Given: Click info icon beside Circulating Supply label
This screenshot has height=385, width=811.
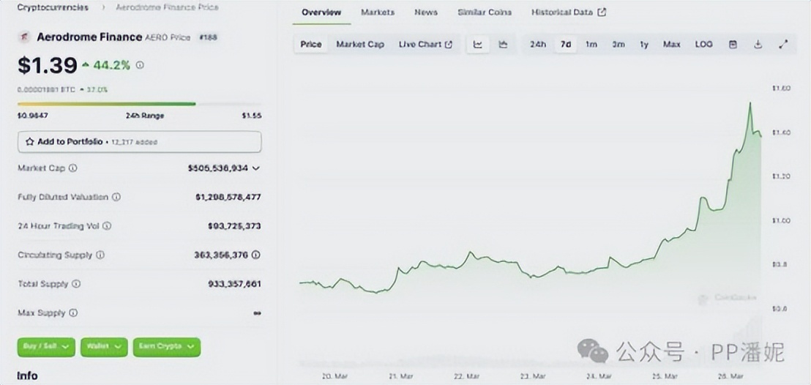Looking at the screenshot, I should pos(100,255).
